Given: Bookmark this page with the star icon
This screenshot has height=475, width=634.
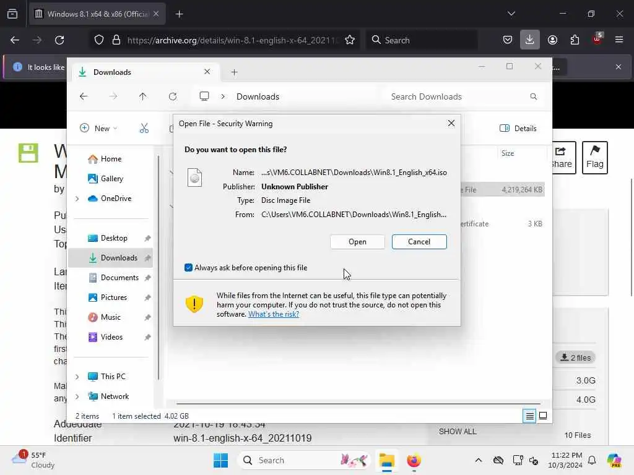Looking at the screenshot, I should tap(350, 40).
